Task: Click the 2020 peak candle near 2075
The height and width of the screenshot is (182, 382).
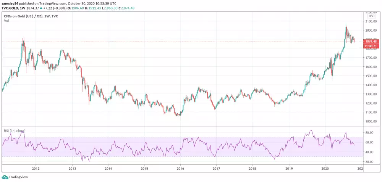Action: [346, 27]
